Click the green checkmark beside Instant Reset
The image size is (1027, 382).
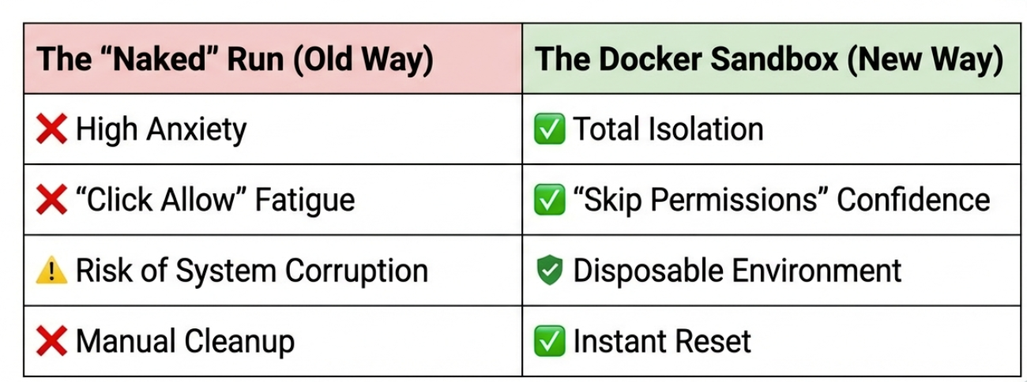pos(550,342)
